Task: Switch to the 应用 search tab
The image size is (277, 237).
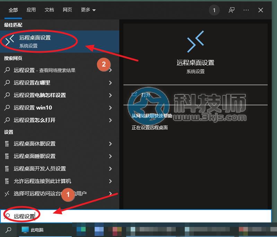Action: pos(31,10)
